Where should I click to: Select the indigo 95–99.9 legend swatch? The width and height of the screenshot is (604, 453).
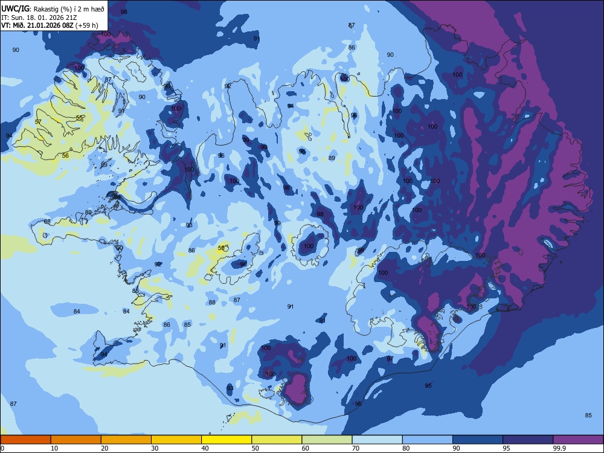[528, 440]
